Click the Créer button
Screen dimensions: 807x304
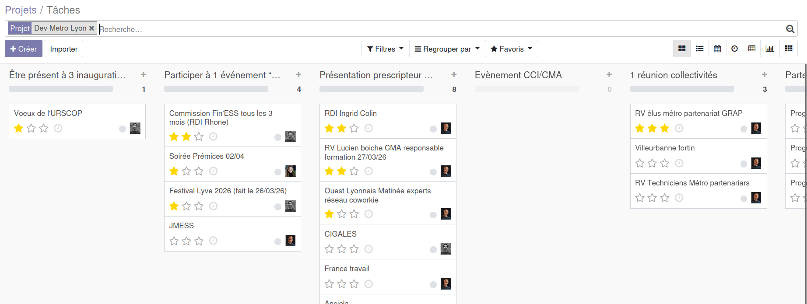[x=24, y=49]
